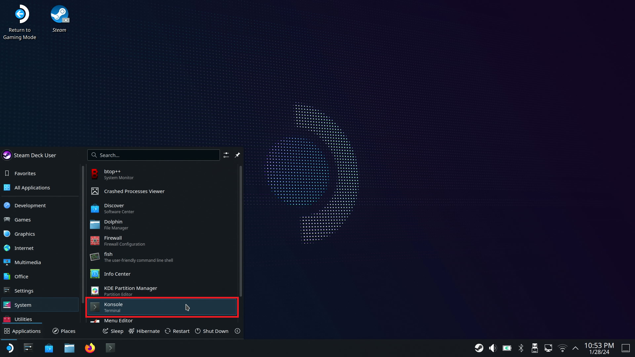Select the Utilities category
This screenshot has height=357, width=635.
tap(23, 319)
